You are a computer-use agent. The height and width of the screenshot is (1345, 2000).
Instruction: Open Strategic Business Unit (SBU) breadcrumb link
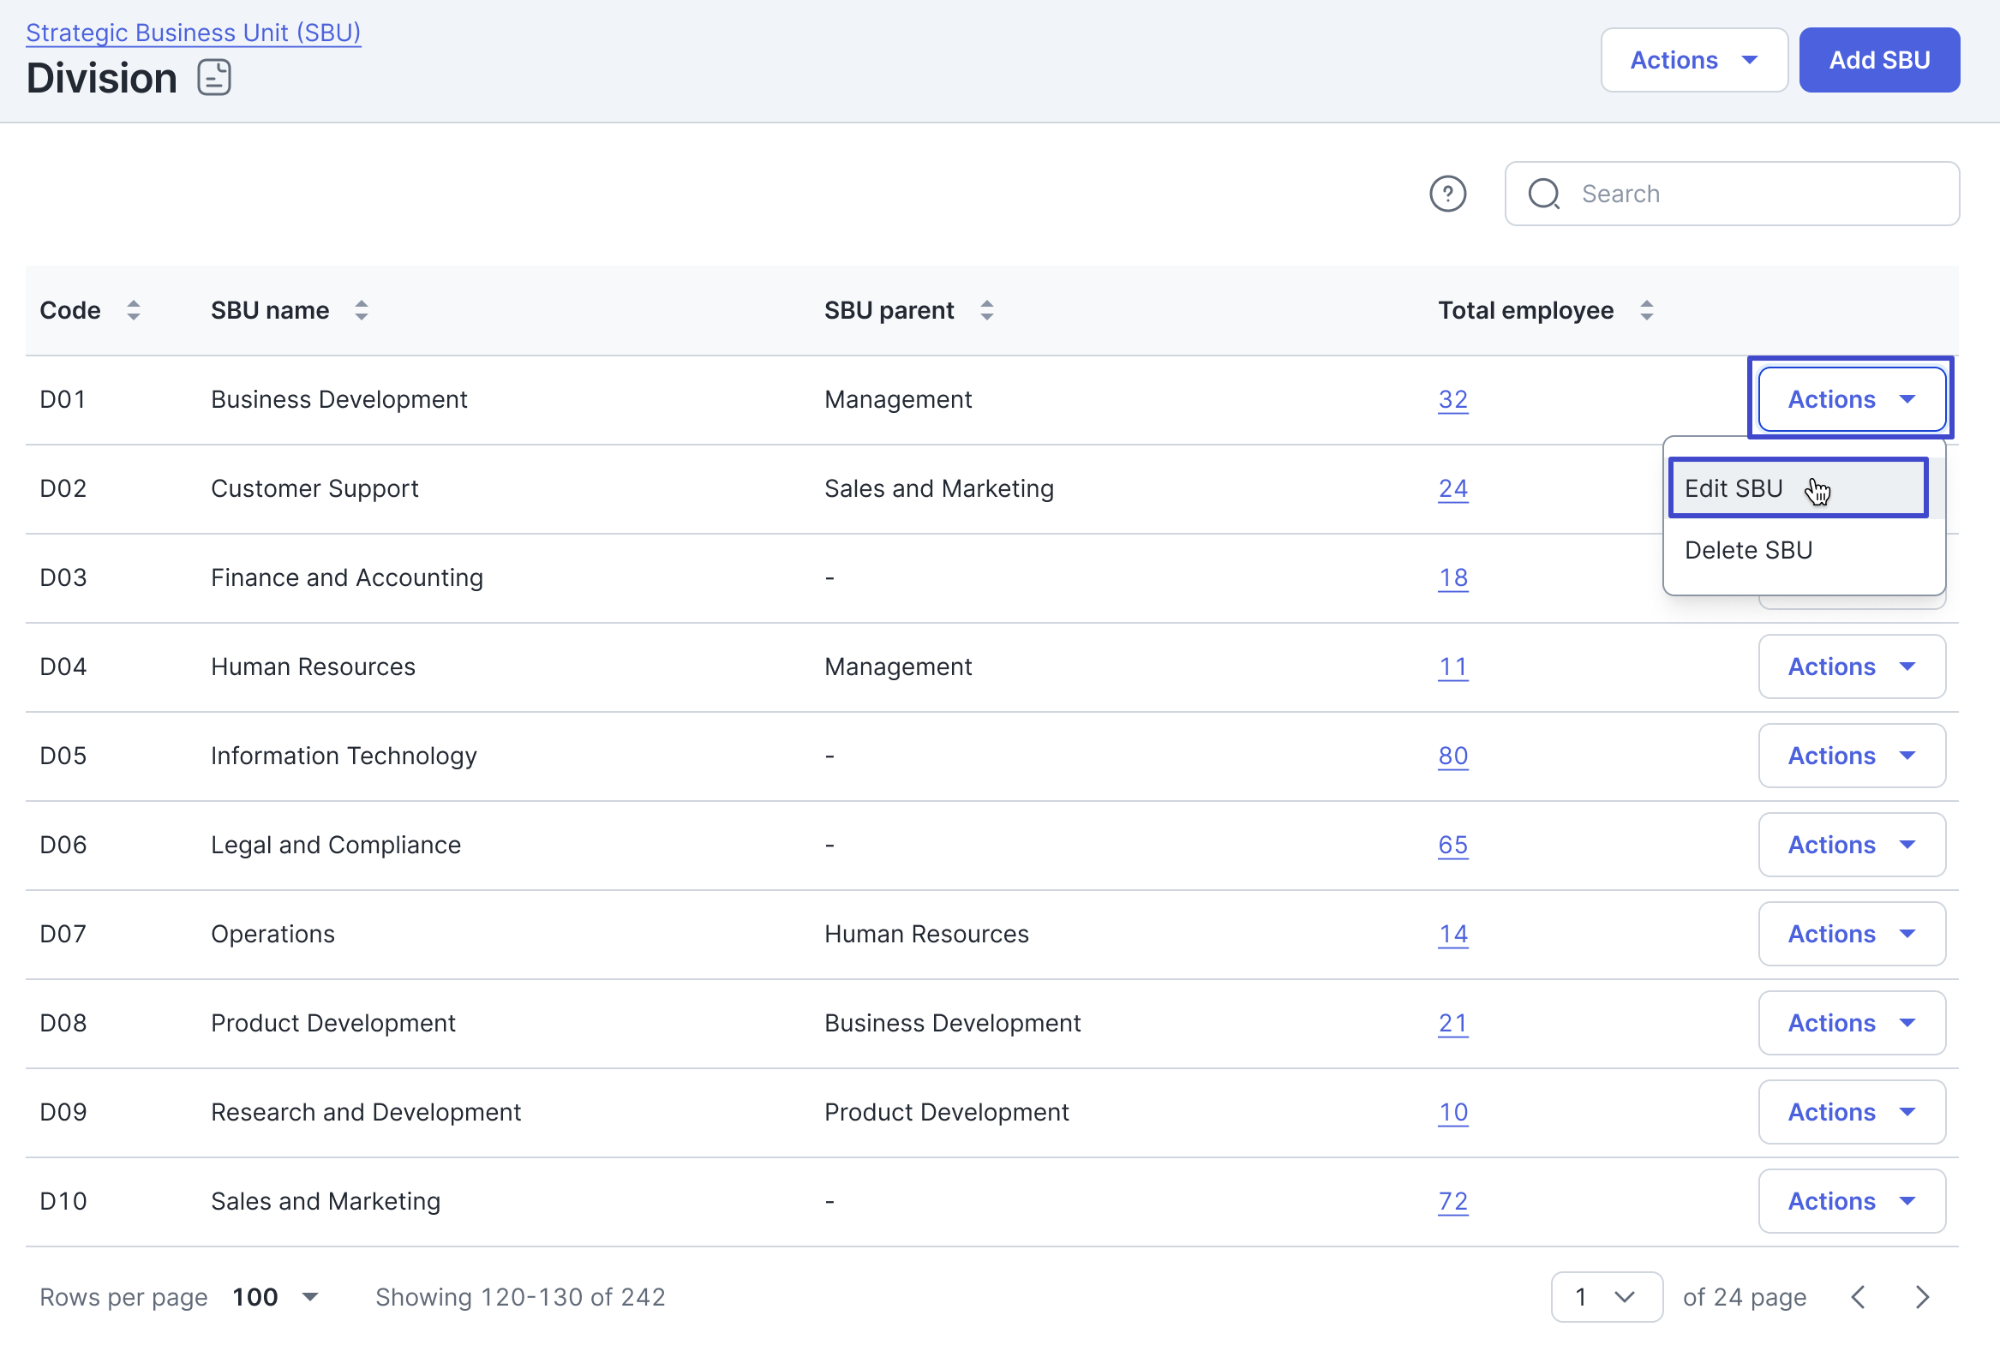pos(193,33)
